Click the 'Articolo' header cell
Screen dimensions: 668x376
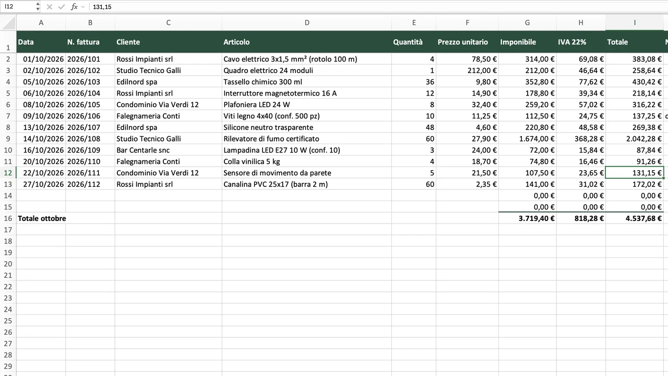[307, 42]
